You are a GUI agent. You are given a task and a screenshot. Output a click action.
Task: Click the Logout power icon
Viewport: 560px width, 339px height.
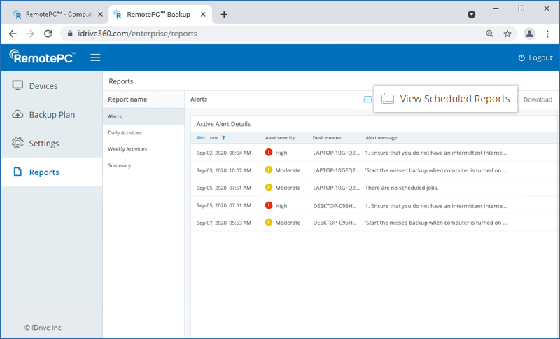[x=521, y=58]
